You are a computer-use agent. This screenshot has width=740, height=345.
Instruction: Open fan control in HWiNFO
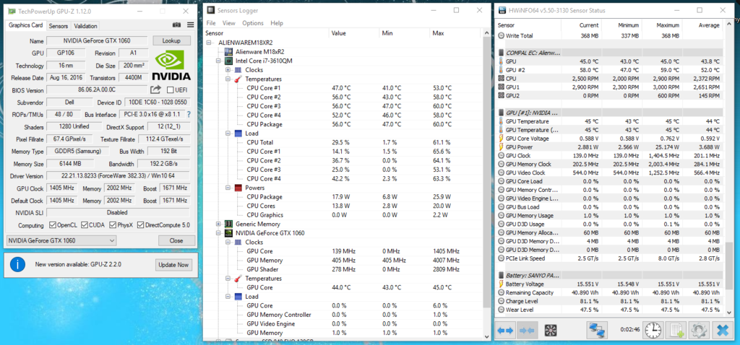(550, 331)
